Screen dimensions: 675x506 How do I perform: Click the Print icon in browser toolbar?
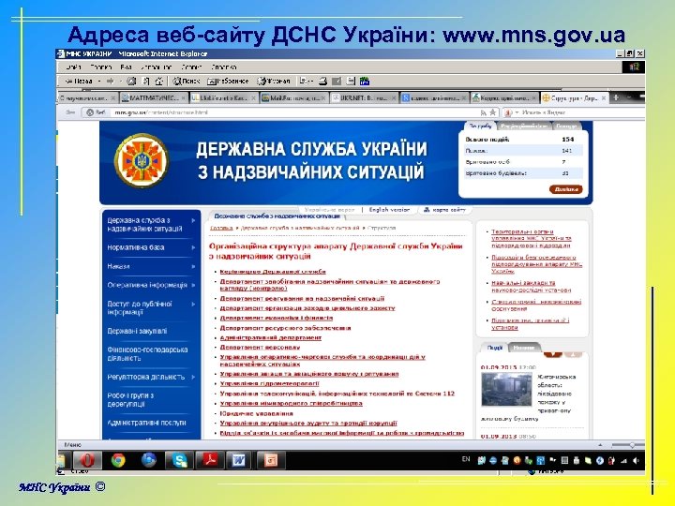click(x=322, y=81)
